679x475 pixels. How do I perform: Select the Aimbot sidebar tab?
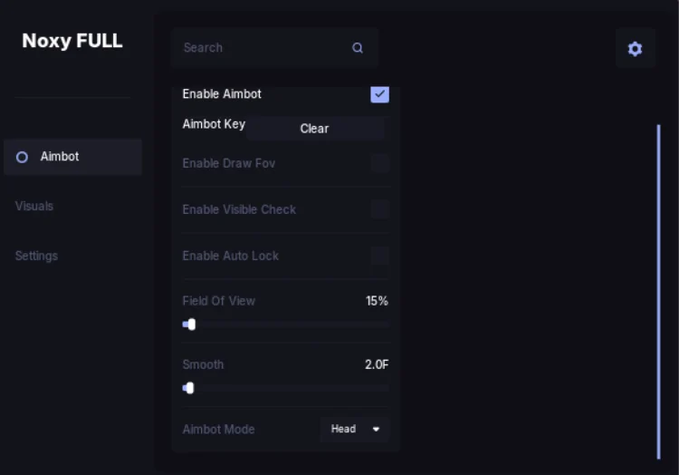72,157
